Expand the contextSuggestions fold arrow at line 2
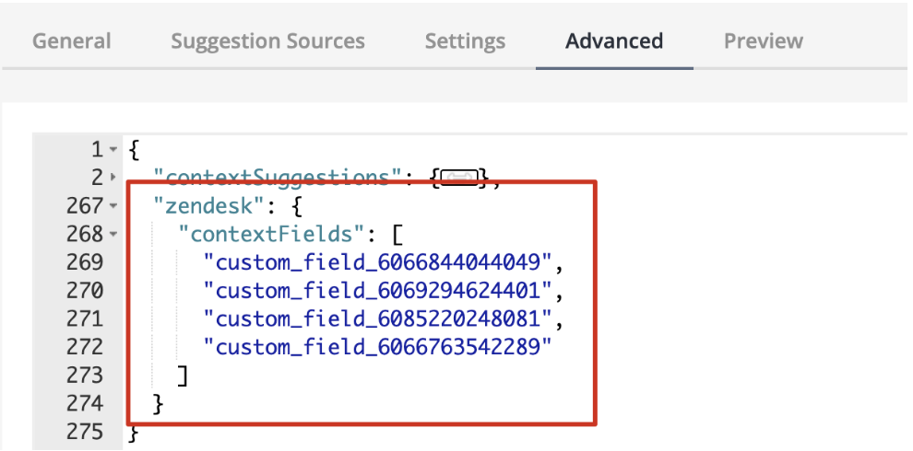 [113, 178]
